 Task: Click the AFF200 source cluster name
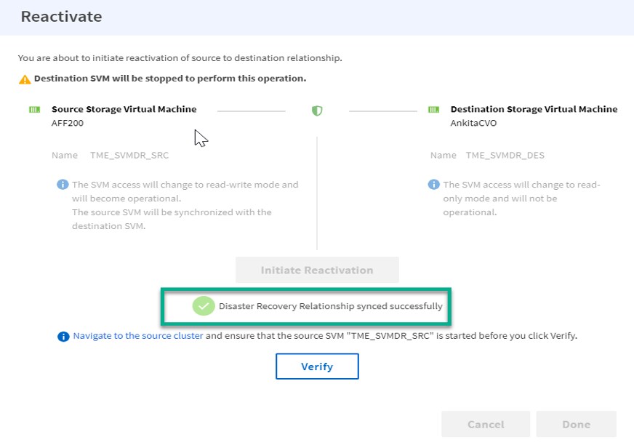[x=68, y=123]
